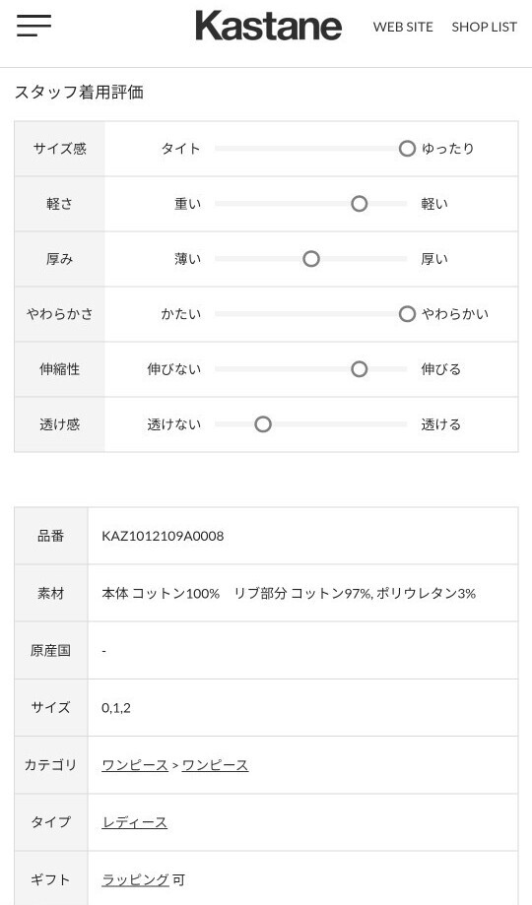Click the サイズ感 slider handle
The image size is (532, 905).
pos(407,149)
